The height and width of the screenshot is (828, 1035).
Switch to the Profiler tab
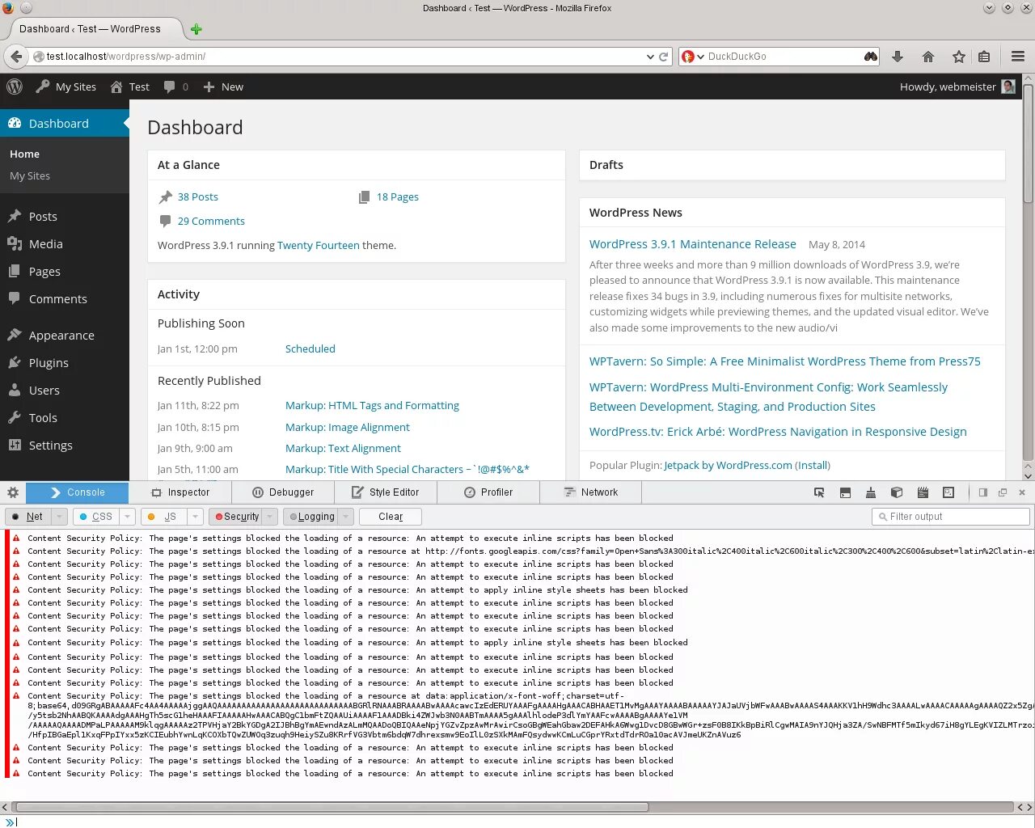[488, 492]
